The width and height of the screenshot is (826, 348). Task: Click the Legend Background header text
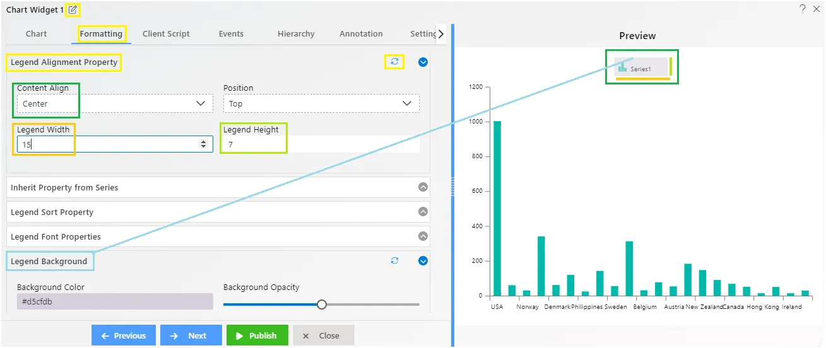pos(49,261)
